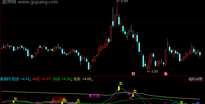The height and width of the screenshot is (104, 205).
Task: Click the KDJ顶背 divergence label
Action: tap(59, 99)
